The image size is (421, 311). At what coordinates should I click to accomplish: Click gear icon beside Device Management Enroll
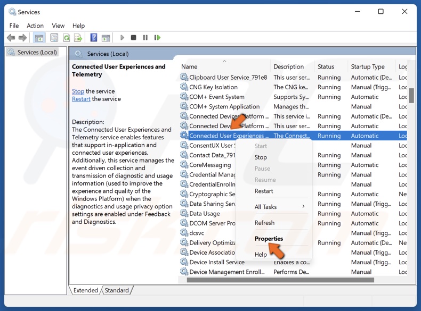[184, 272]
